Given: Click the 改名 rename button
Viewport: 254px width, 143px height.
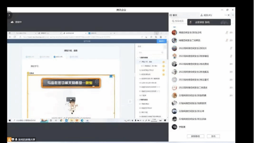Looking at the screenshot, I should click(213, 136).
